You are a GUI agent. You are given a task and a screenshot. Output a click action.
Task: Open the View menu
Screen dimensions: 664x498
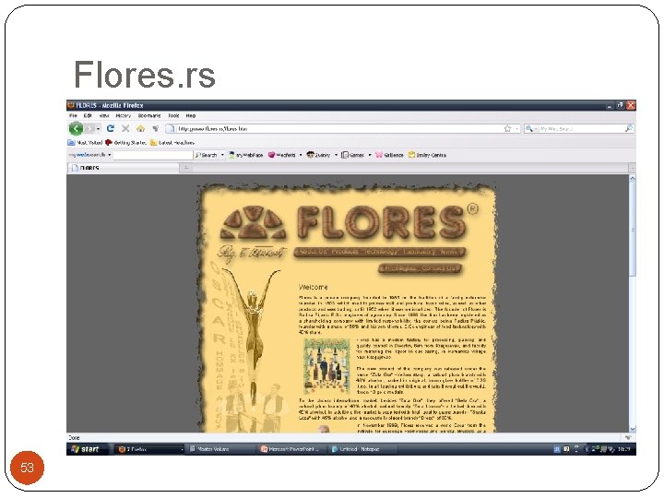[x=104, y=115]
